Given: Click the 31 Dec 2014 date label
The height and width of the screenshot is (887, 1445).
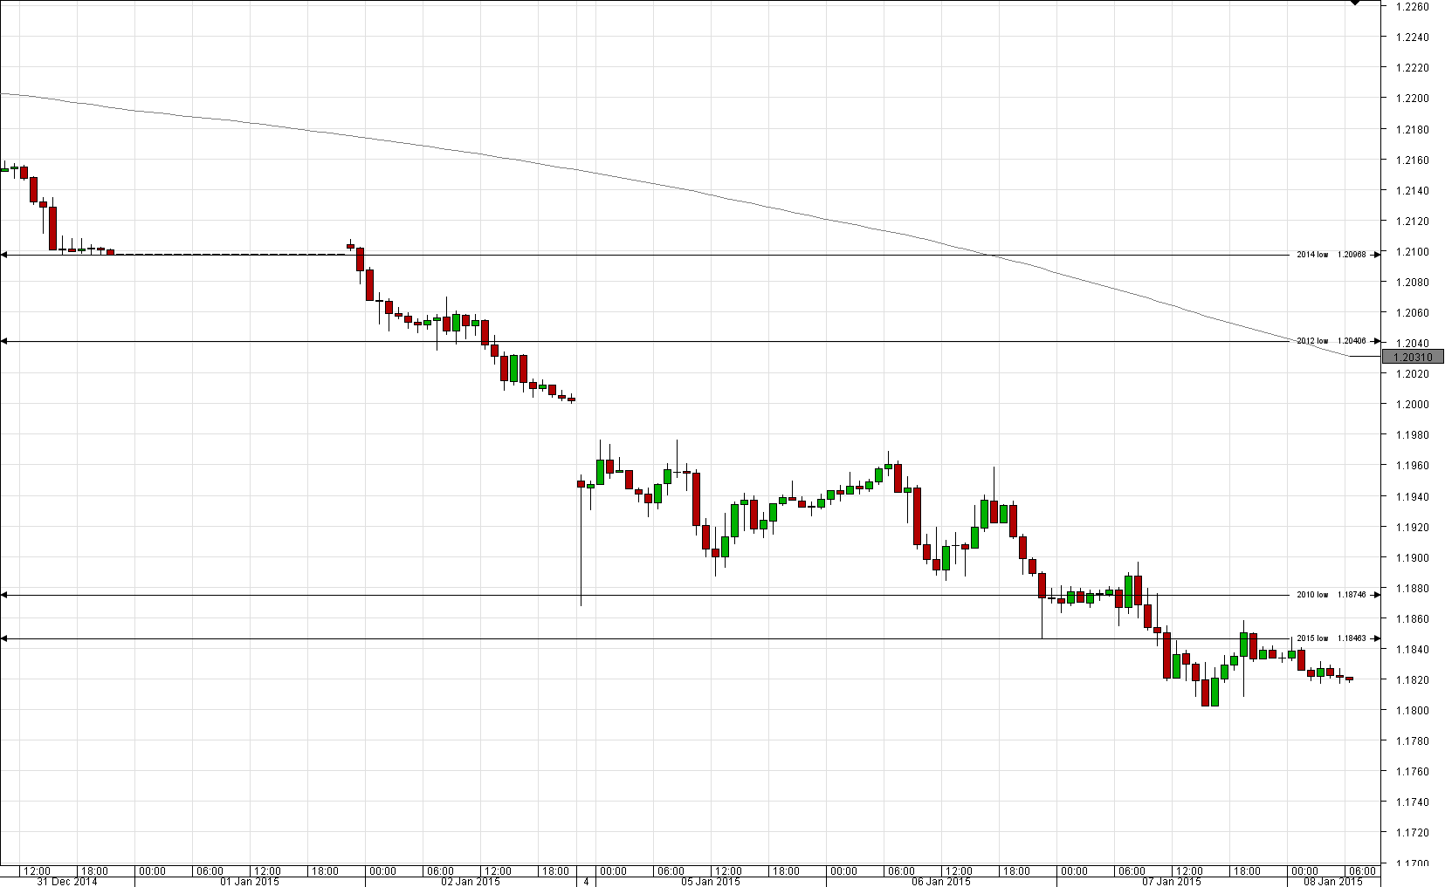Looking at the screenshot, I should (67, 881).
